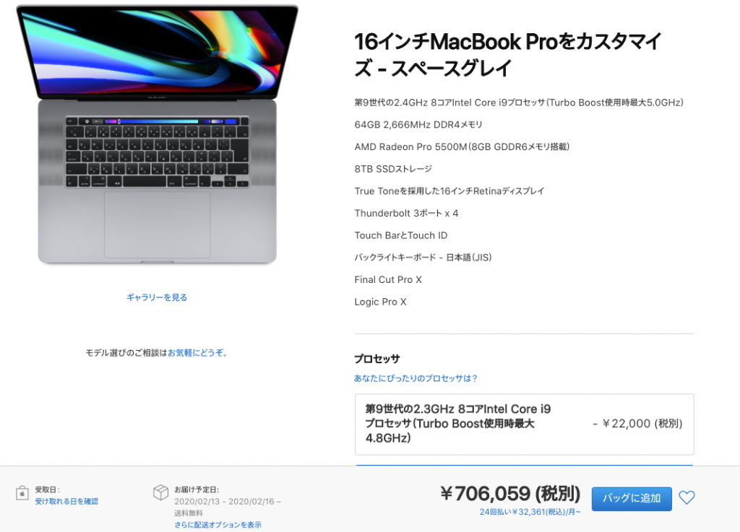Click the 8TB SSDストレージ spec line
Viewport: 740px width, 532px height.
[x=393, y=169]
